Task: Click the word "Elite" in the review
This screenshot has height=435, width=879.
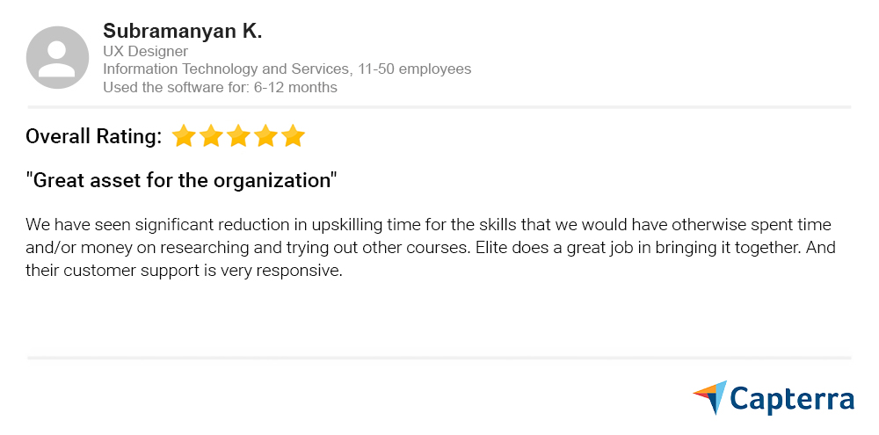Action: tap(494, 248)
